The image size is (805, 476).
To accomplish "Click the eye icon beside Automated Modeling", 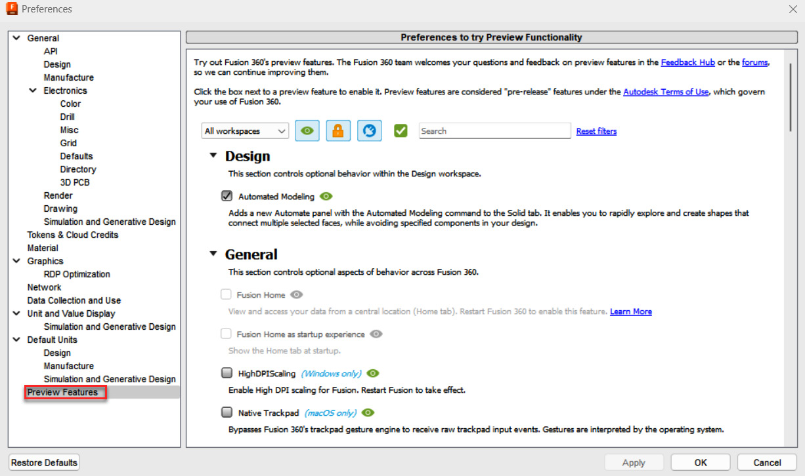I will click(x=326, y=196).
